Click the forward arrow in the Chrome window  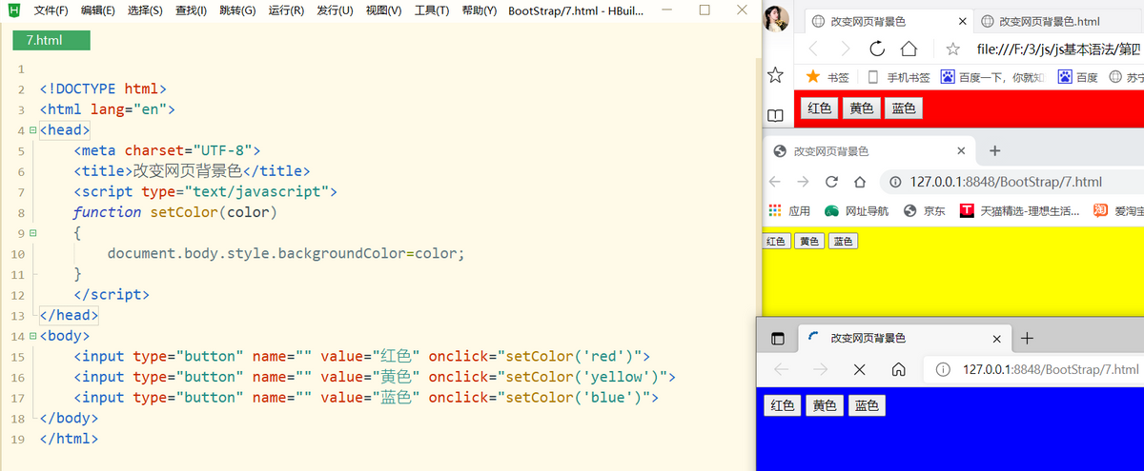click(803, 182)
